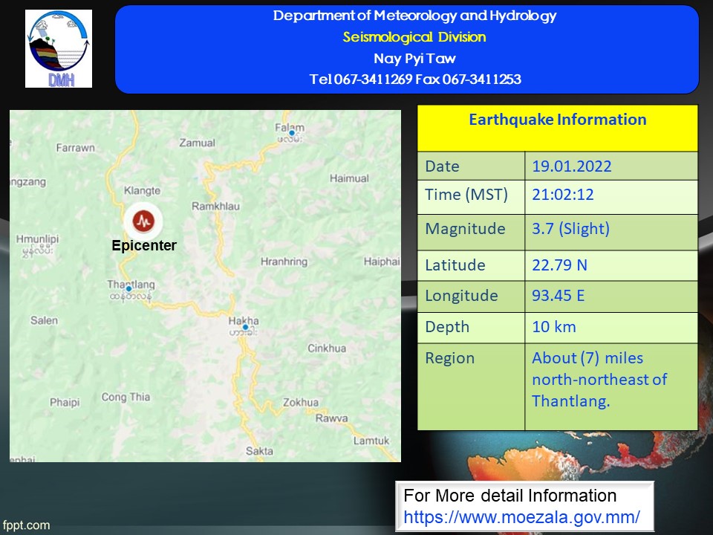Click the 'Epicenter' map label
Viewport: 713px width, 535px height.
[144, 246]
